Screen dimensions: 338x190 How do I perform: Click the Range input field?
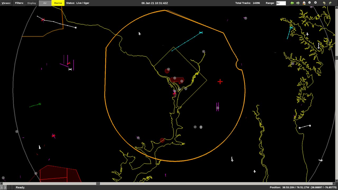point(281,3)
